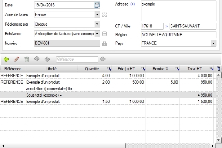Click the padlock icon next to Numéro

point(105,43)
